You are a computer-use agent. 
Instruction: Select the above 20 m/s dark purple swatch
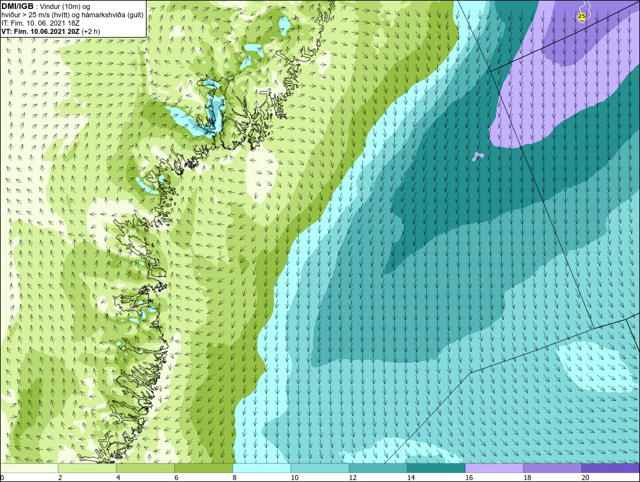[x=611, y=468]
